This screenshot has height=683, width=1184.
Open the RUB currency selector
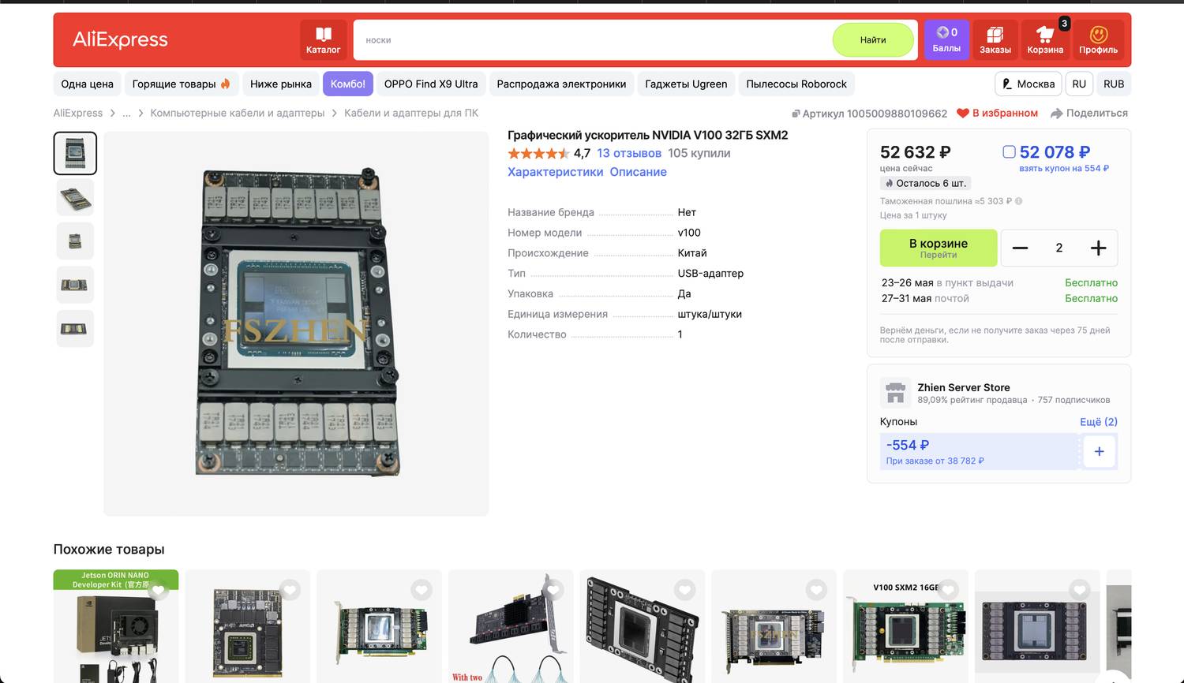[x=1114, y=84]
